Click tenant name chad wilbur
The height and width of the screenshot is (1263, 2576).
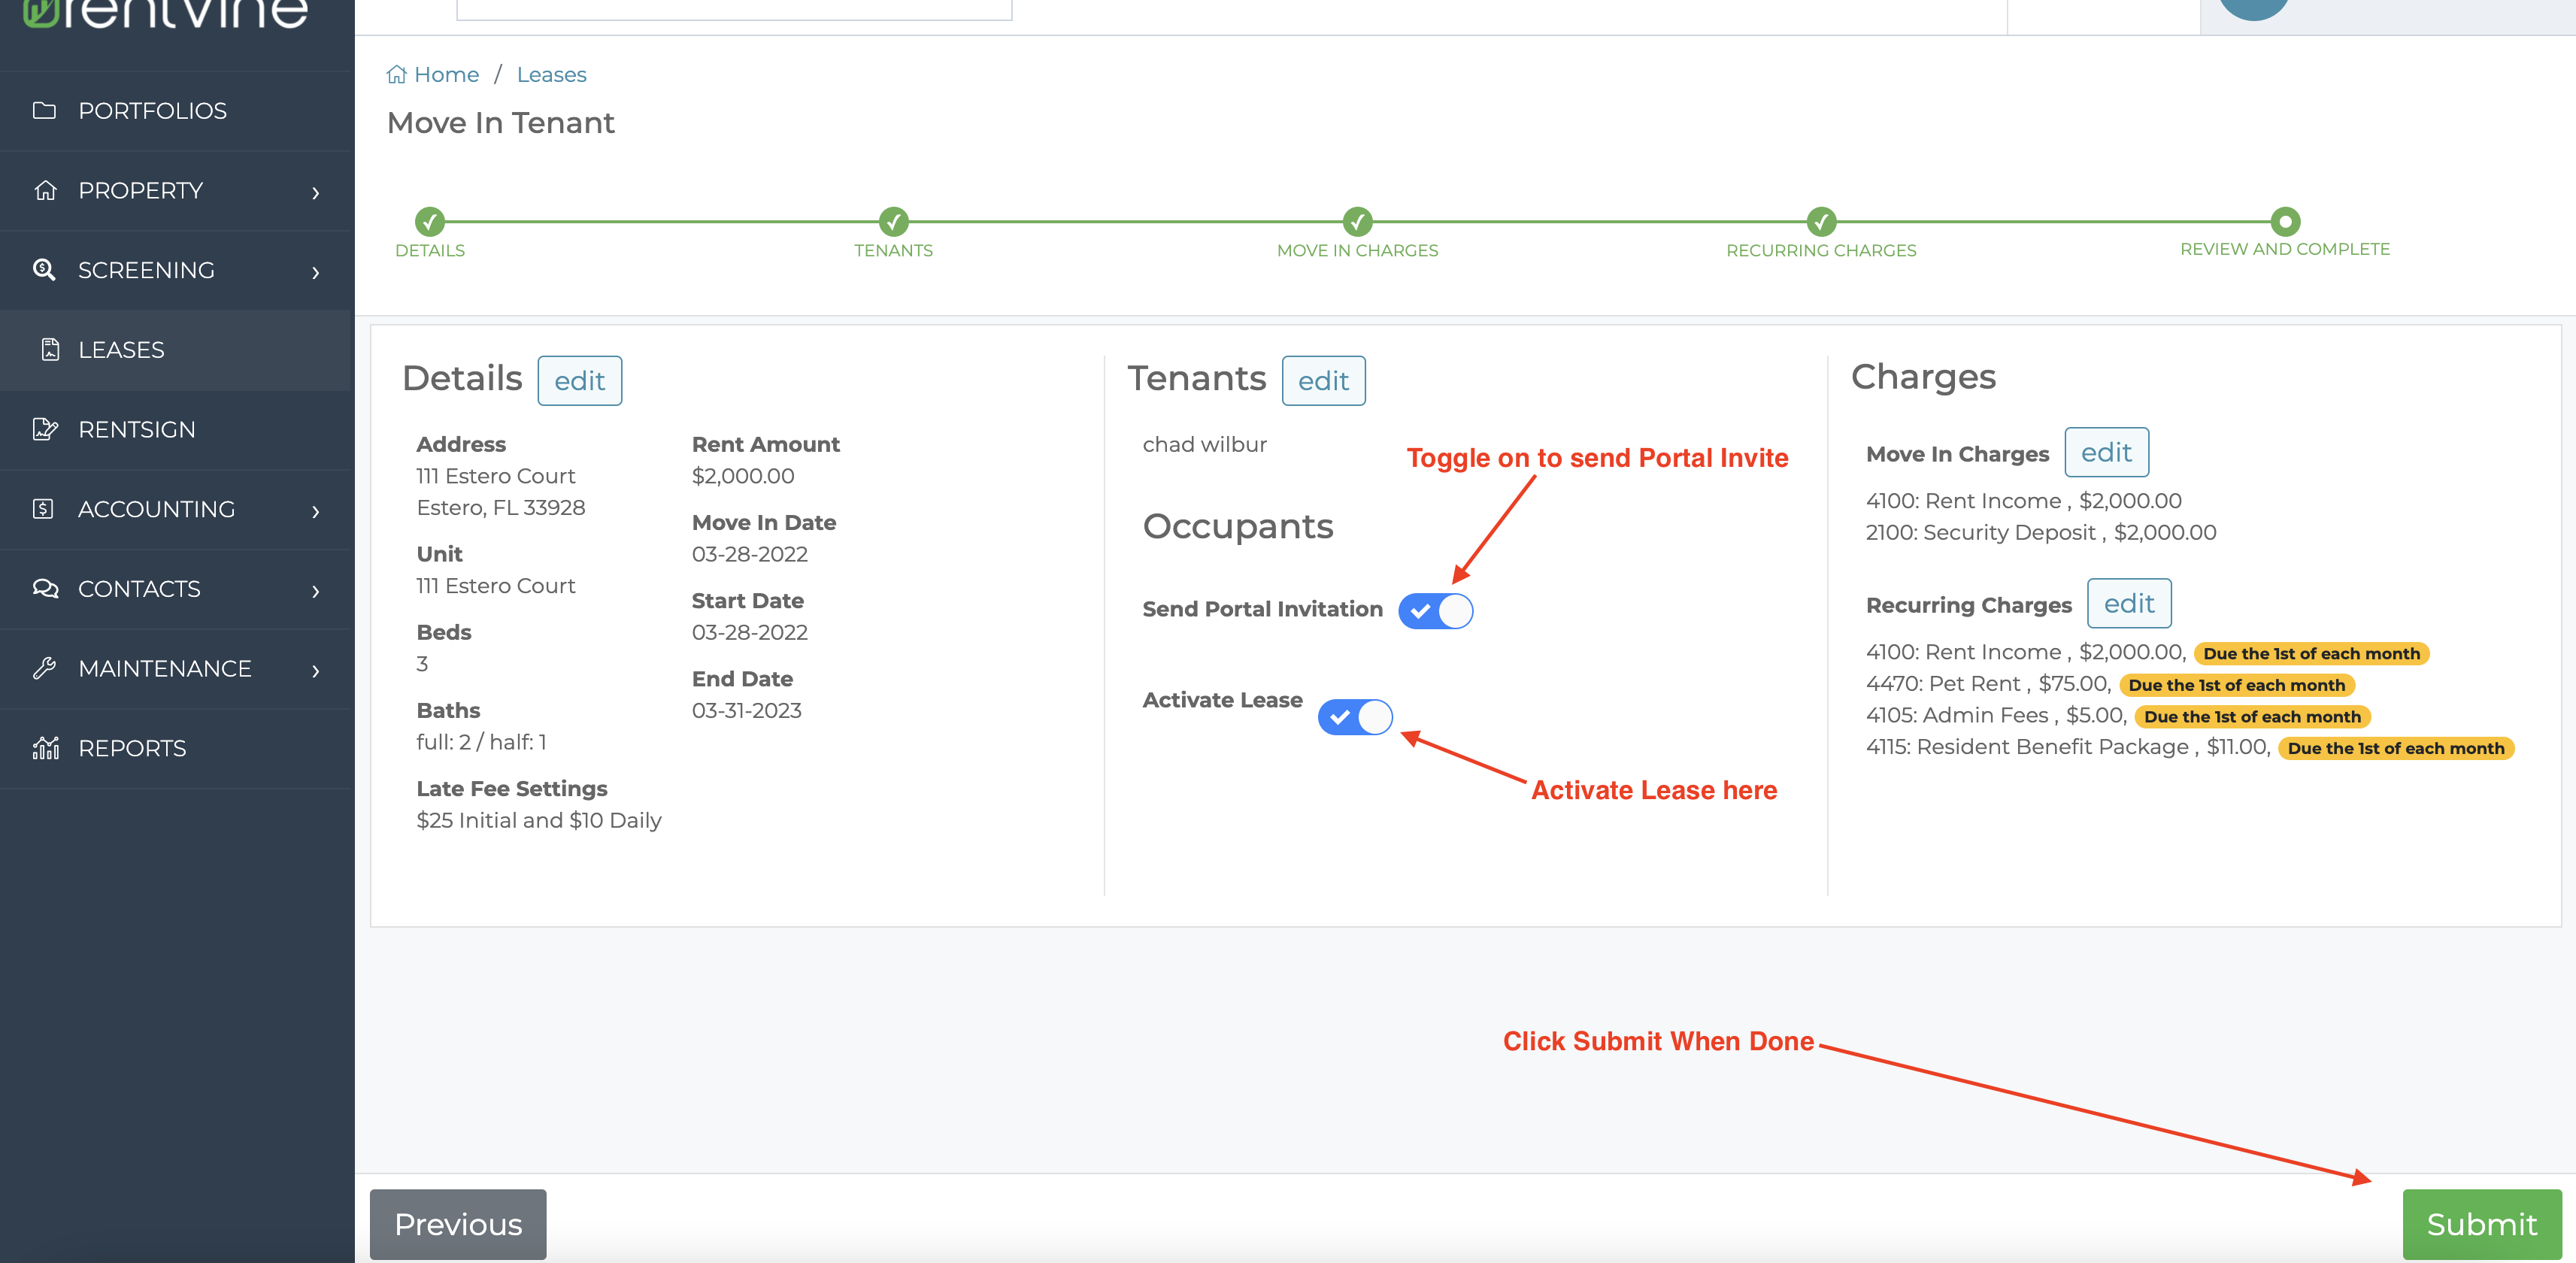click(x=1204, y=444)
